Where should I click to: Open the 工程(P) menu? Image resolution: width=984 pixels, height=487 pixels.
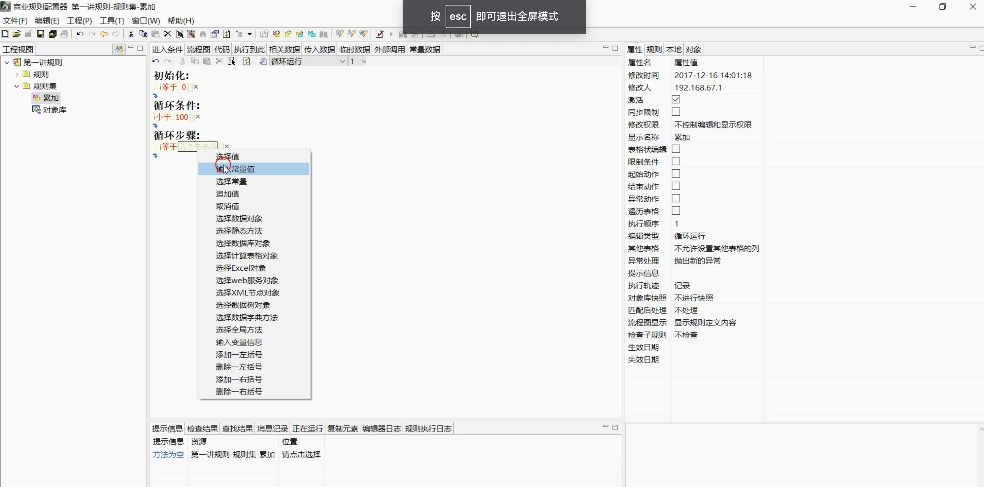[x=79, y=21]
